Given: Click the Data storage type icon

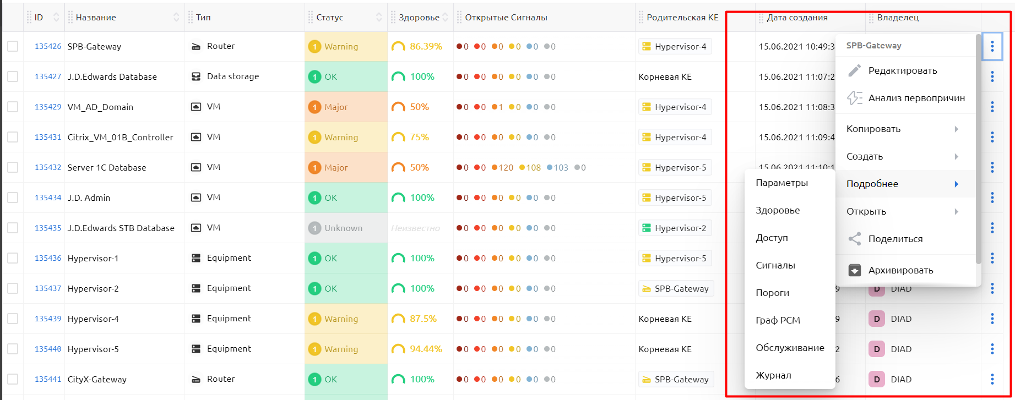Looking at the screenshot, I should click(196, 76).
